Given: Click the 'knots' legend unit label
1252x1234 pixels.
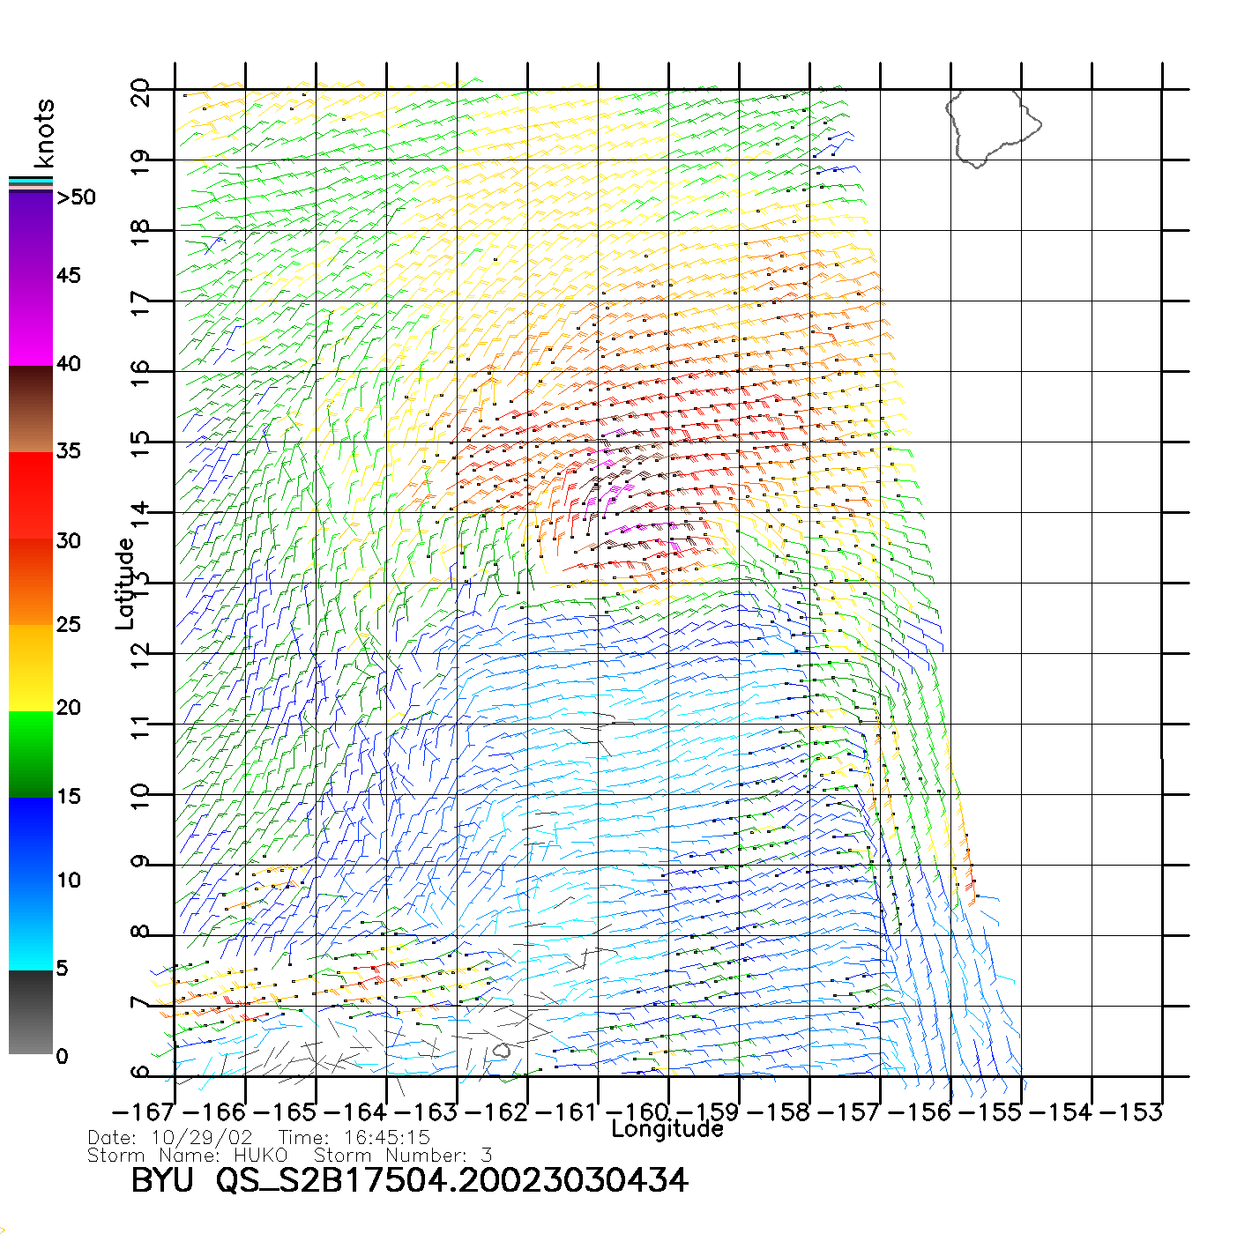Looking at the screenshot, I should [44, 134].
